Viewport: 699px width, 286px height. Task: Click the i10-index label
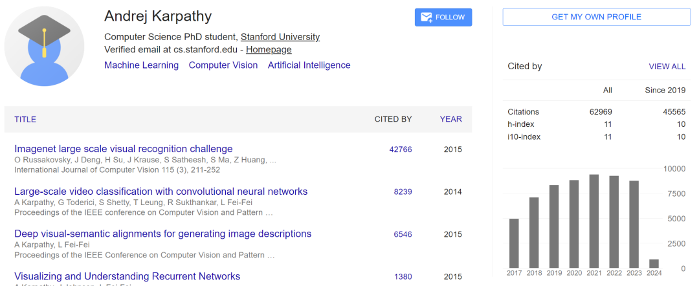[524, 137]
